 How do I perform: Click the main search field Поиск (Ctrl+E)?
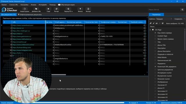click(x=164, y=10)
